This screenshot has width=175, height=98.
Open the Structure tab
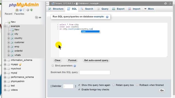(56, 9)
